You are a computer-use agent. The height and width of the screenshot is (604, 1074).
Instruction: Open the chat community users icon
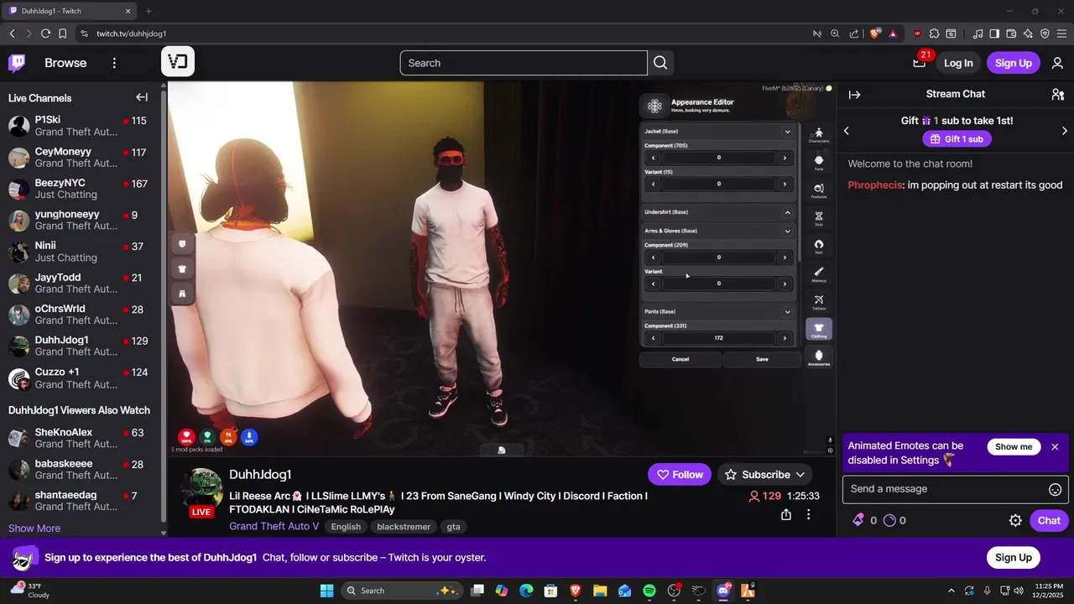(1057, 94)
